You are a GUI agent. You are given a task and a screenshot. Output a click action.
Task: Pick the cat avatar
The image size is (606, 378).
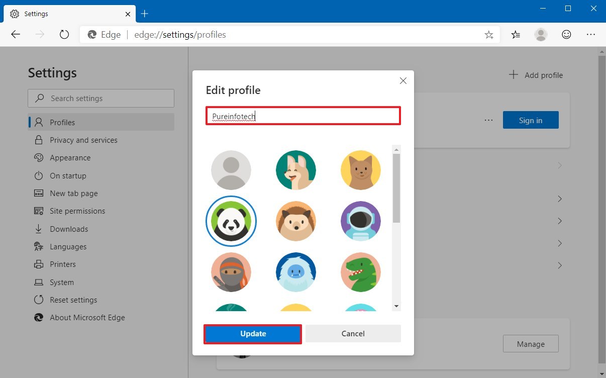click(360, 170)
